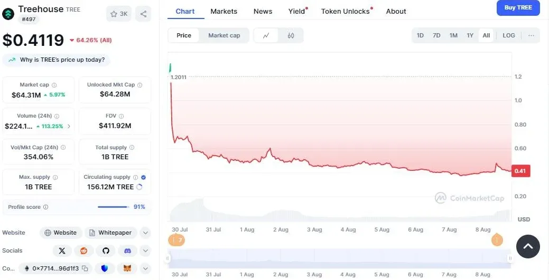
Task: Open the Chart tab
Action: coord(185,11)
